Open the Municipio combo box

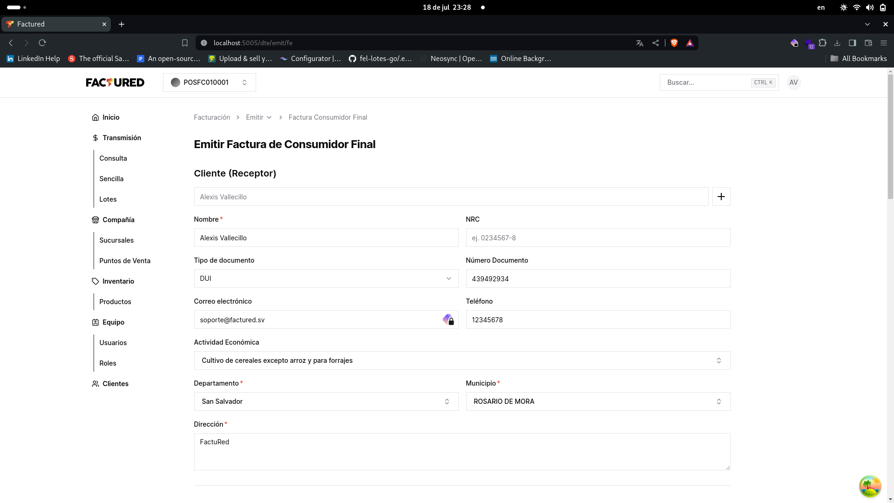coord(597,401)
